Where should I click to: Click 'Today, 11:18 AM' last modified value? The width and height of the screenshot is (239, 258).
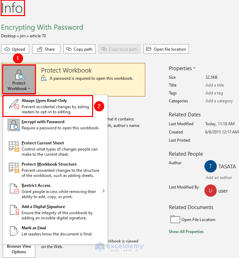220,124
